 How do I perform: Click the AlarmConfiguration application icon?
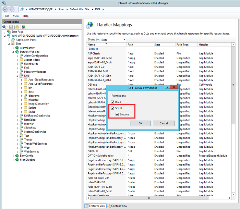[x=21, y=56]
